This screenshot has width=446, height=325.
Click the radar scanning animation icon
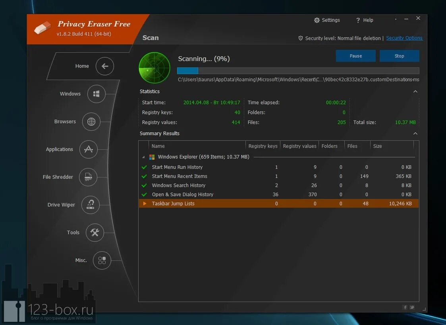click(x=154, y=68)
